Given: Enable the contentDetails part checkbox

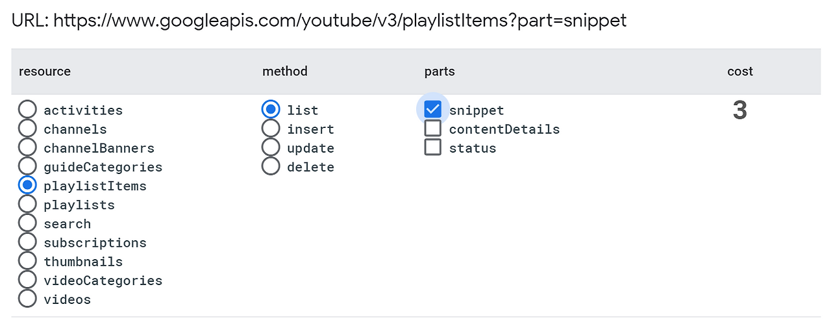Looking at the screenshot, I should click(x=432, y=129).
